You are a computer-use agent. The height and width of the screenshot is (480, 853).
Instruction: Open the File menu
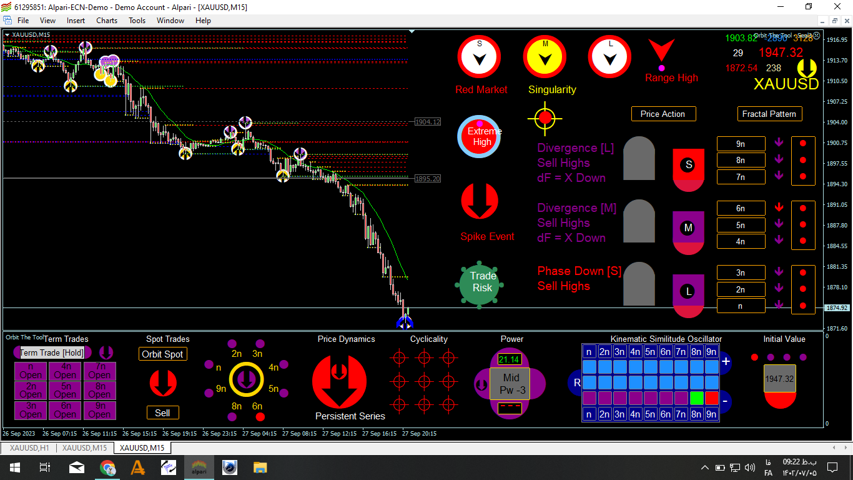point(23,21)
